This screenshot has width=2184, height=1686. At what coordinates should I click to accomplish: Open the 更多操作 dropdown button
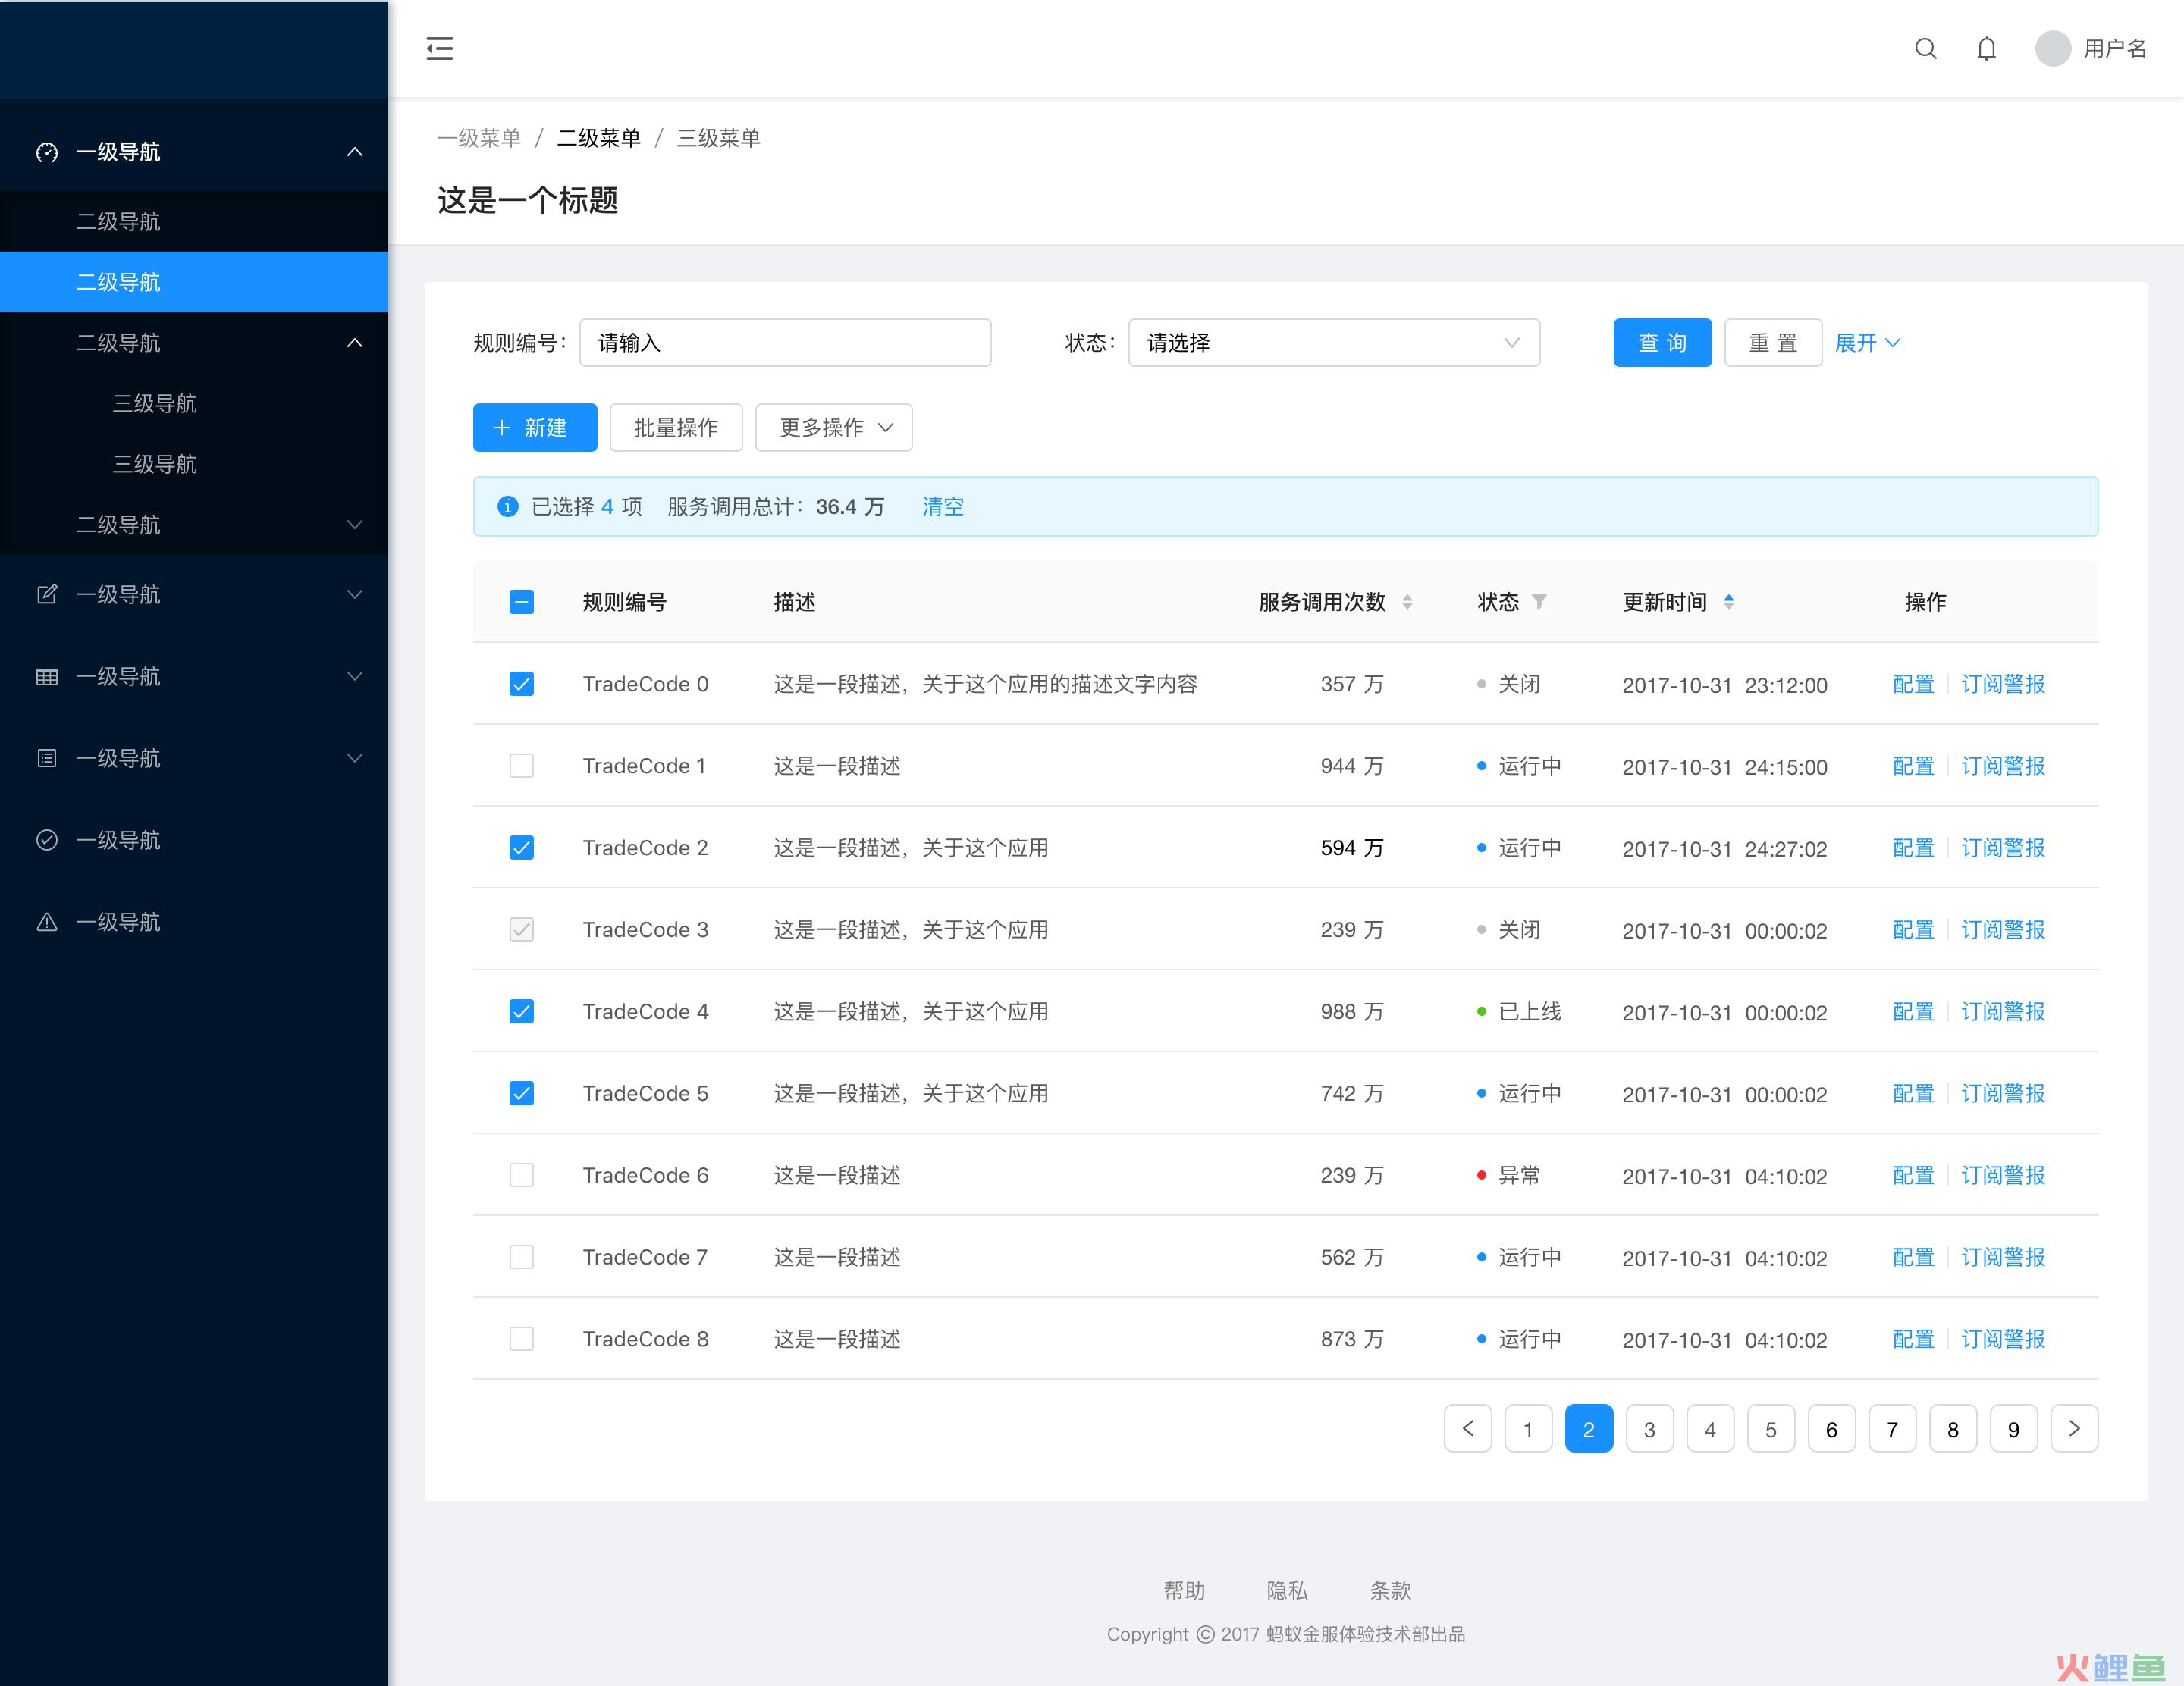(x=833, y=428)
